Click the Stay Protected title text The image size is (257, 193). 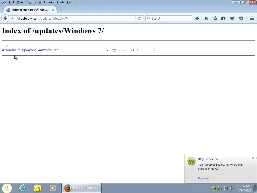coord(208,159)
